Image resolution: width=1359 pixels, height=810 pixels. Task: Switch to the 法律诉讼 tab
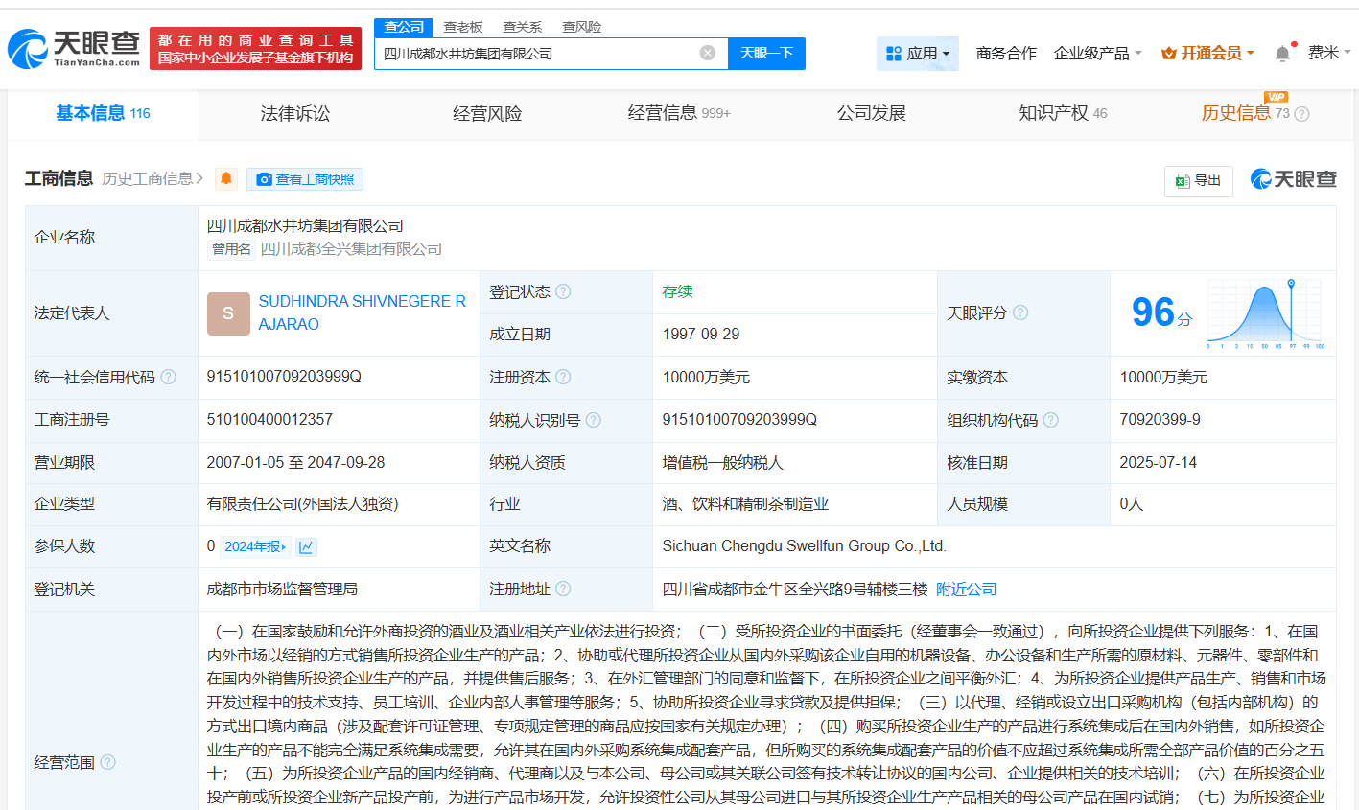pos(295,114)
